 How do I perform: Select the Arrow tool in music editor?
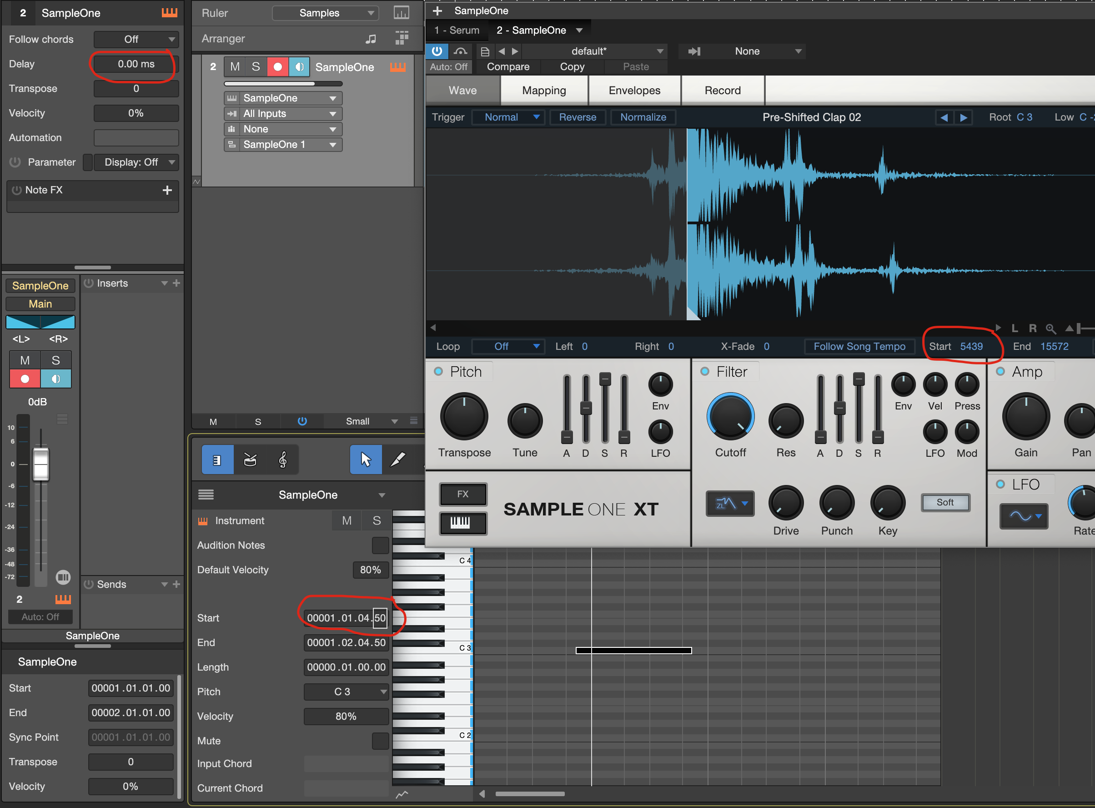[366, 460]
